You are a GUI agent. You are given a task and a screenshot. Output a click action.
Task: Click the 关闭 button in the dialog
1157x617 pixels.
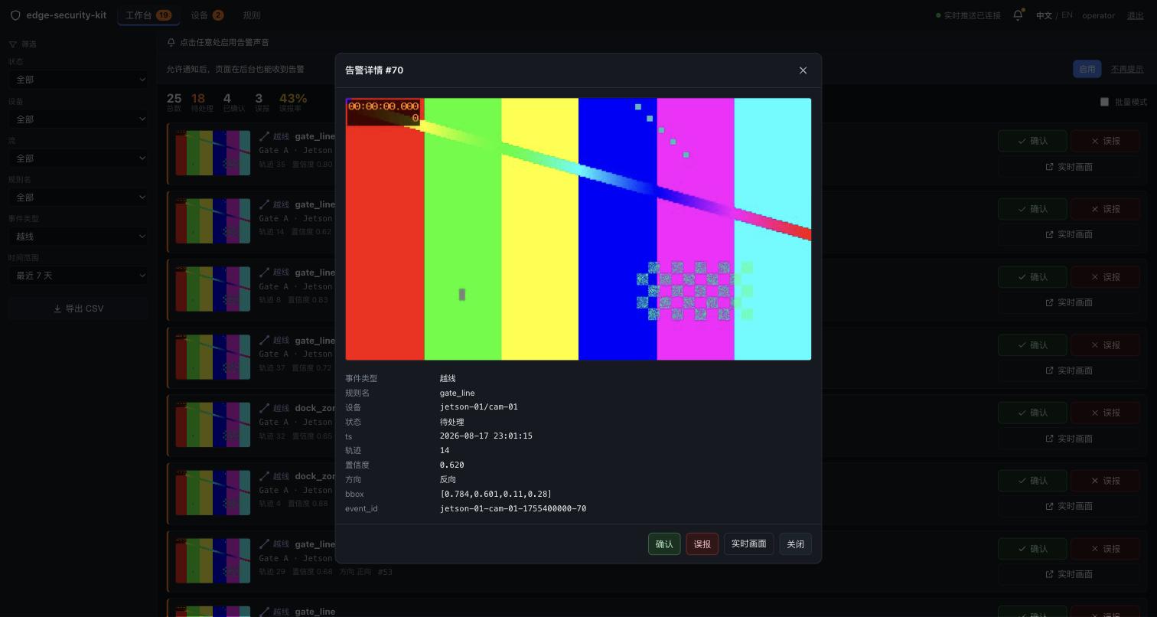coord(795,544)
